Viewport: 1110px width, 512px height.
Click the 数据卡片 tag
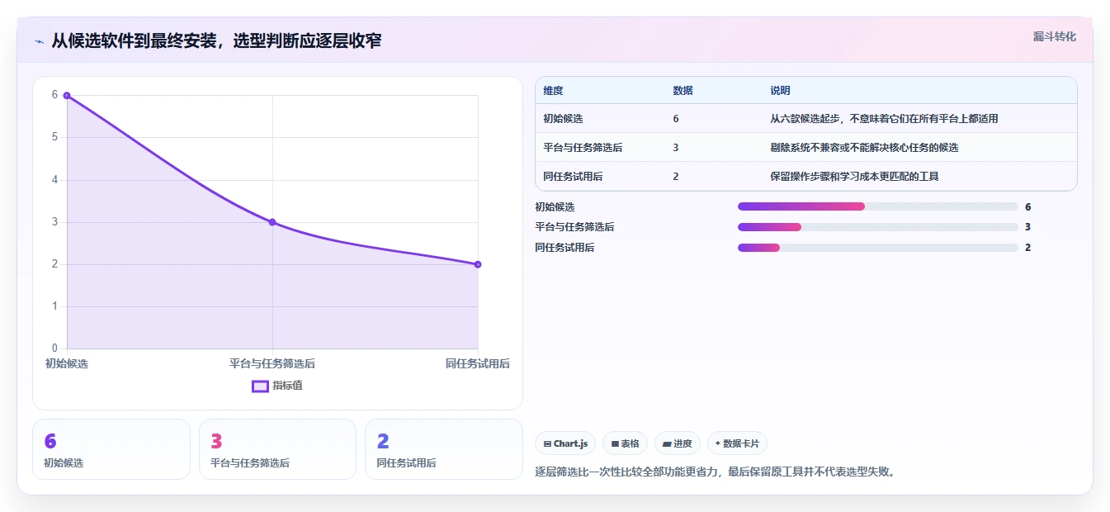737,443
